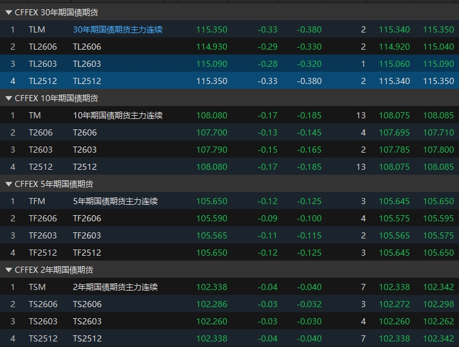This screenshot has height=347, width=459.
Task: Select the TF2603 code in the code column
Action: coord(43,235)
